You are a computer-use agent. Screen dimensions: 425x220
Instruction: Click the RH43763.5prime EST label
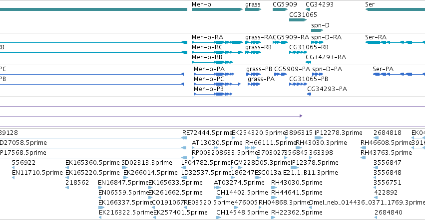coord(386,152)
